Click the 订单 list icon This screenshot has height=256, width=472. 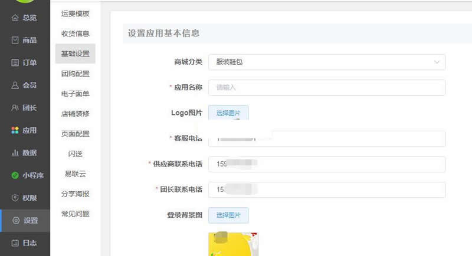[x=15, y=62]
